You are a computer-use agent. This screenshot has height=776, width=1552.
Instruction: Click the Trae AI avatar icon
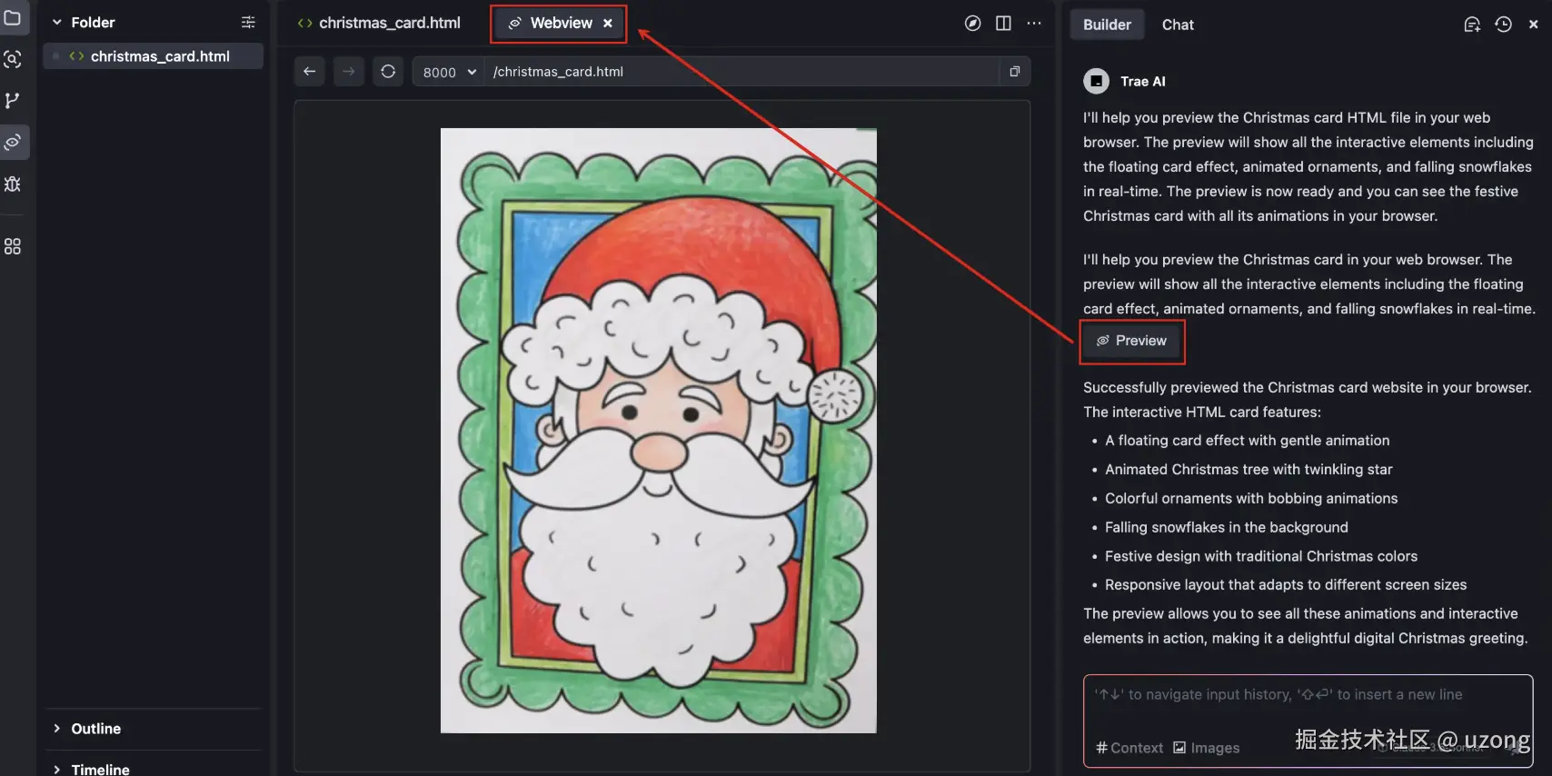coord(1097,82)
